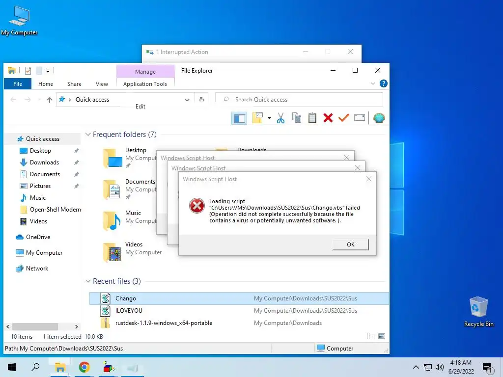
Task: Click OK in Windows Script Host dialog
Action: point(350,244)
